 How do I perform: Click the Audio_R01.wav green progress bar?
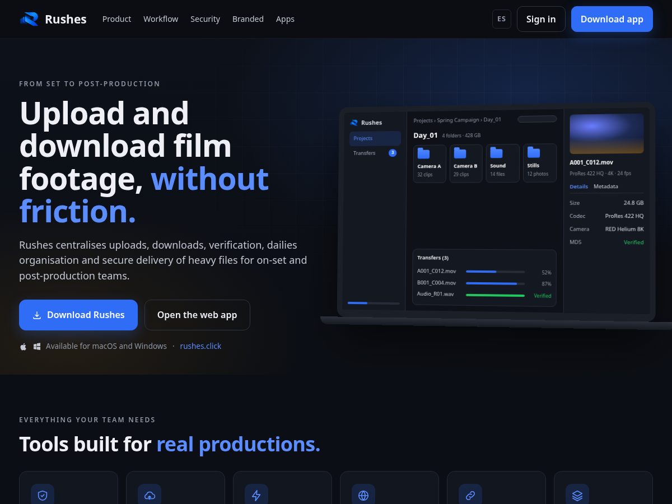(x=495, y=295)
